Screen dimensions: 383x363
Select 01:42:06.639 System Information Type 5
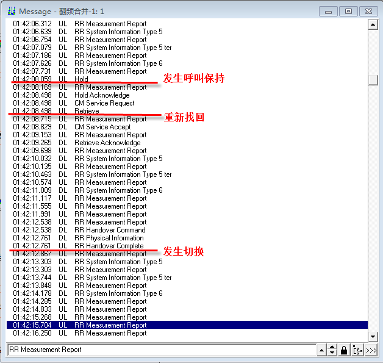187,32
